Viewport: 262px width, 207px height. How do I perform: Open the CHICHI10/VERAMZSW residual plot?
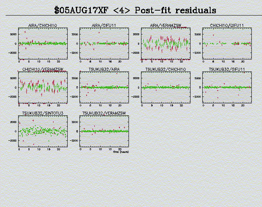43,87
